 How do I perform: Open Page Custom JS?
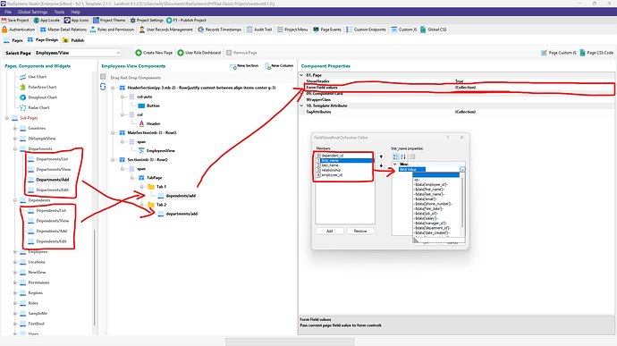click(558, 53)
